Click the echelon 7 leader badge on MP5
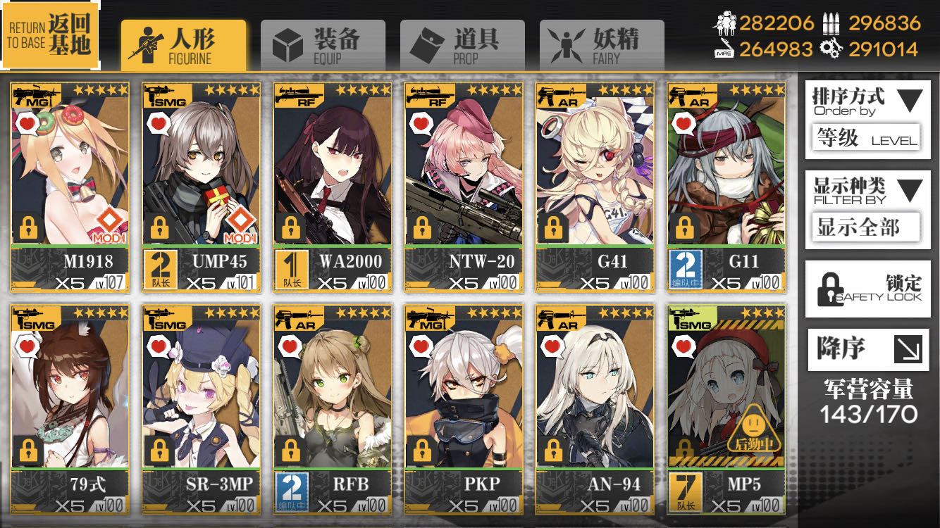Screen dimensions: 940x528 682,494
